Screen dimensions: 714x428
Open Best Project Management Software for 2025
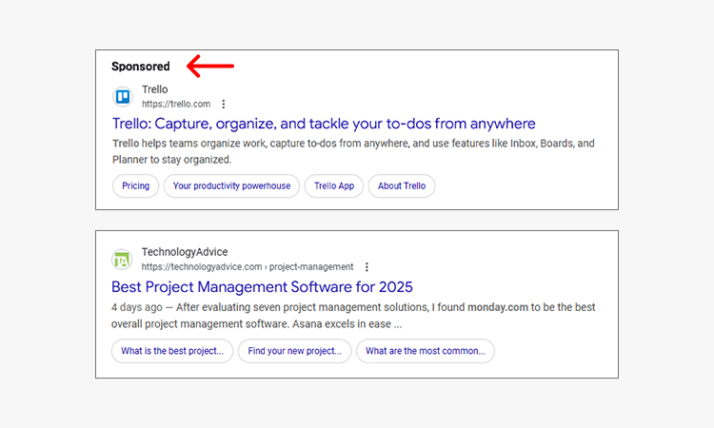point(262,286)
